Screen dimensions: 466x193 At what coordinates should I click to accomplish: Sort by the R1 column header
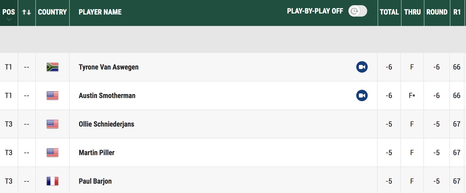pos(457,12)
